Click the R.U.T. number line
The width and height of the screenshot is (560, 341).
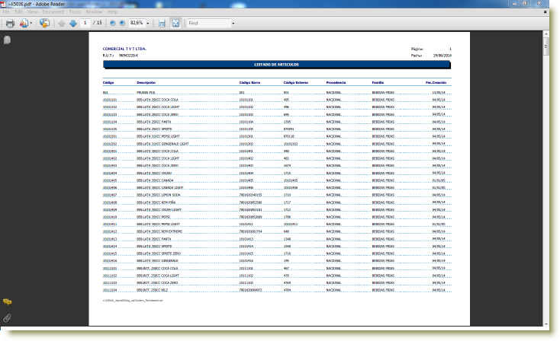(x=121, y=56)
